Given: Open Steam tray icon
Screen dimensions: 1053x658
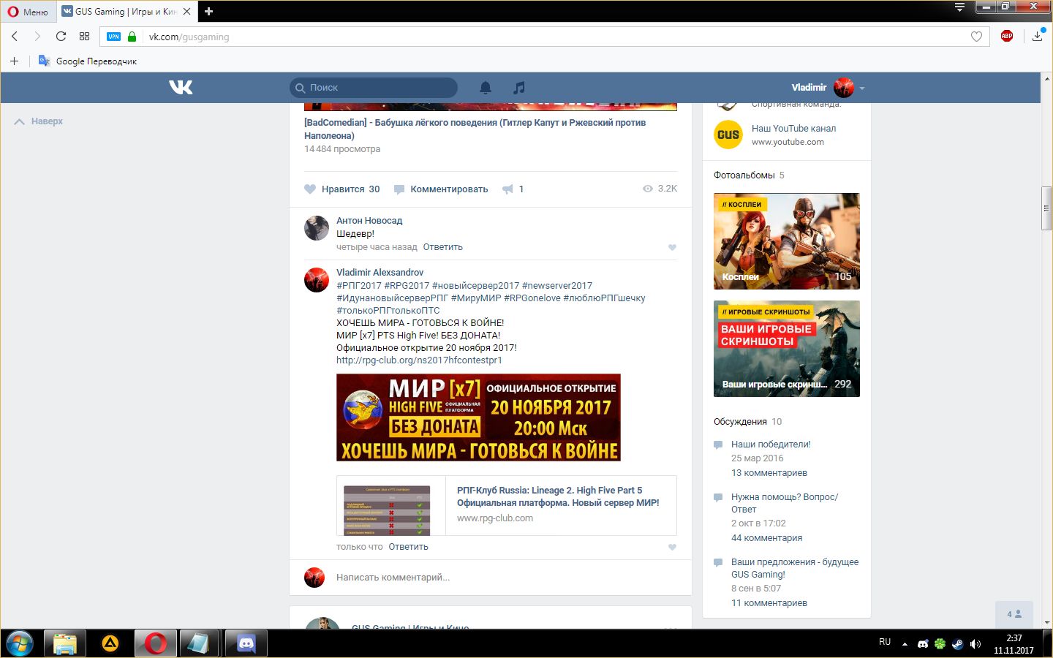Looking at the screenshot, I should (958, 644).
